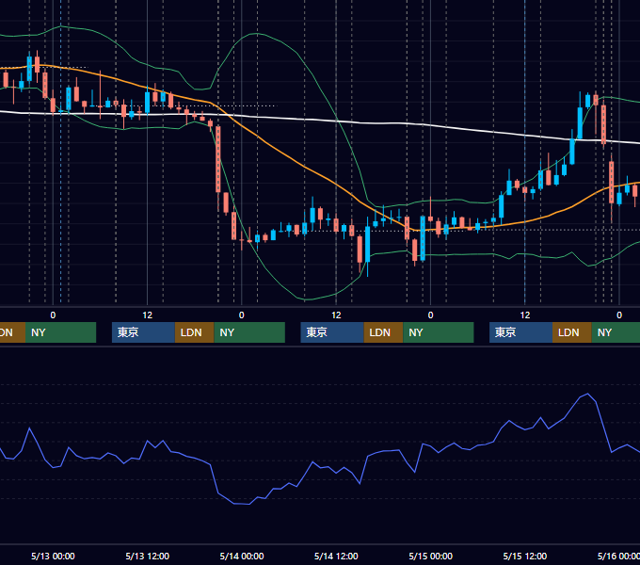Click hour label 12 above 5/14 東京 session
The height and width of the screenshot is (565, 640).
click(x=336, y=315)
